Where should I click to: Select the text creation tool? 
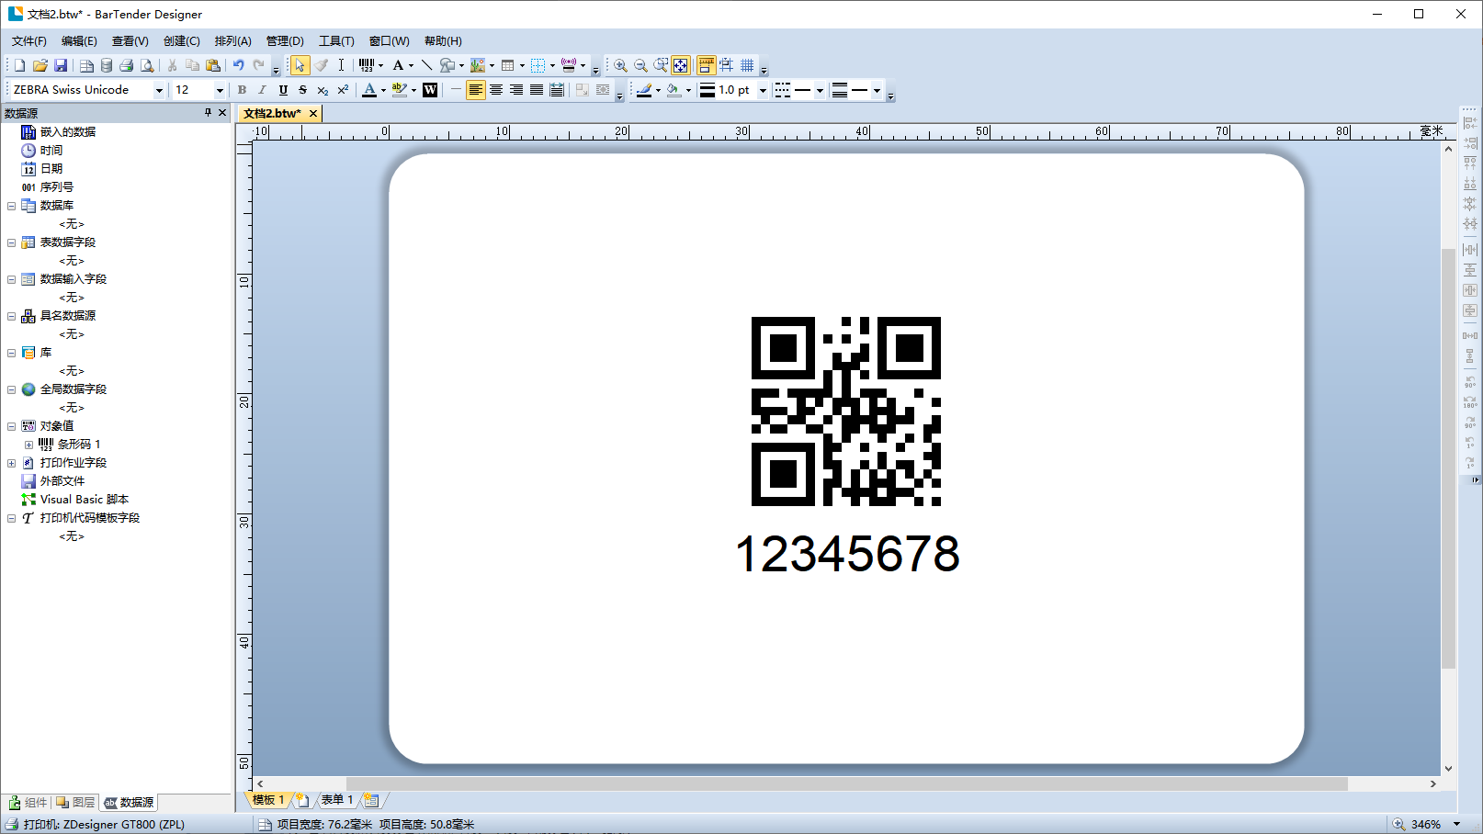coord(398,65)
